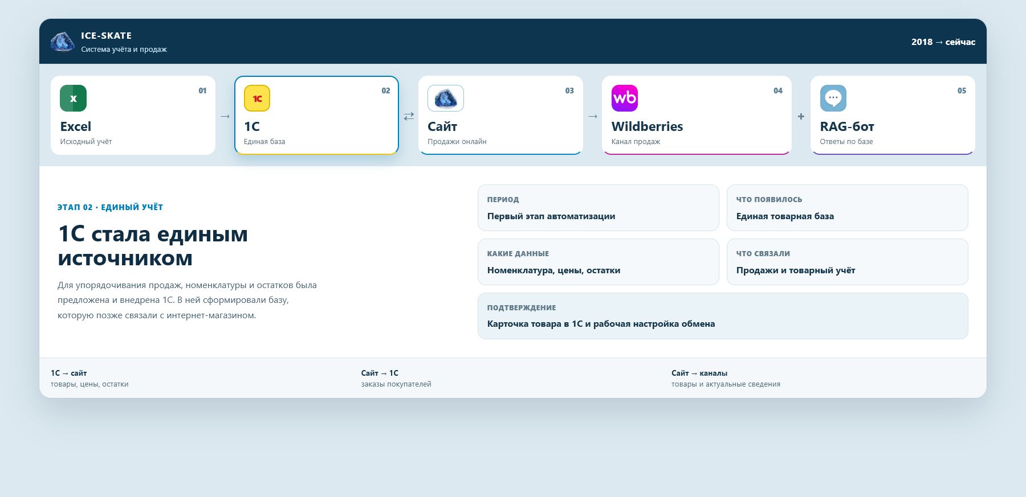Select the Excel stage tab

pyautogui.click(x=133, y=115)
